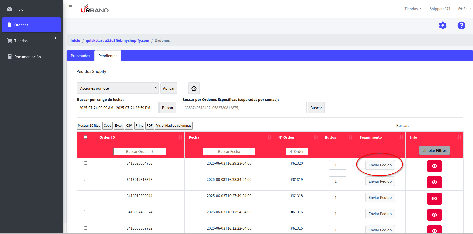The height and width of the screenshot is (234, 473).
Task: Expand the Tiendas dropdown in top bar
Action: point(413,9)
